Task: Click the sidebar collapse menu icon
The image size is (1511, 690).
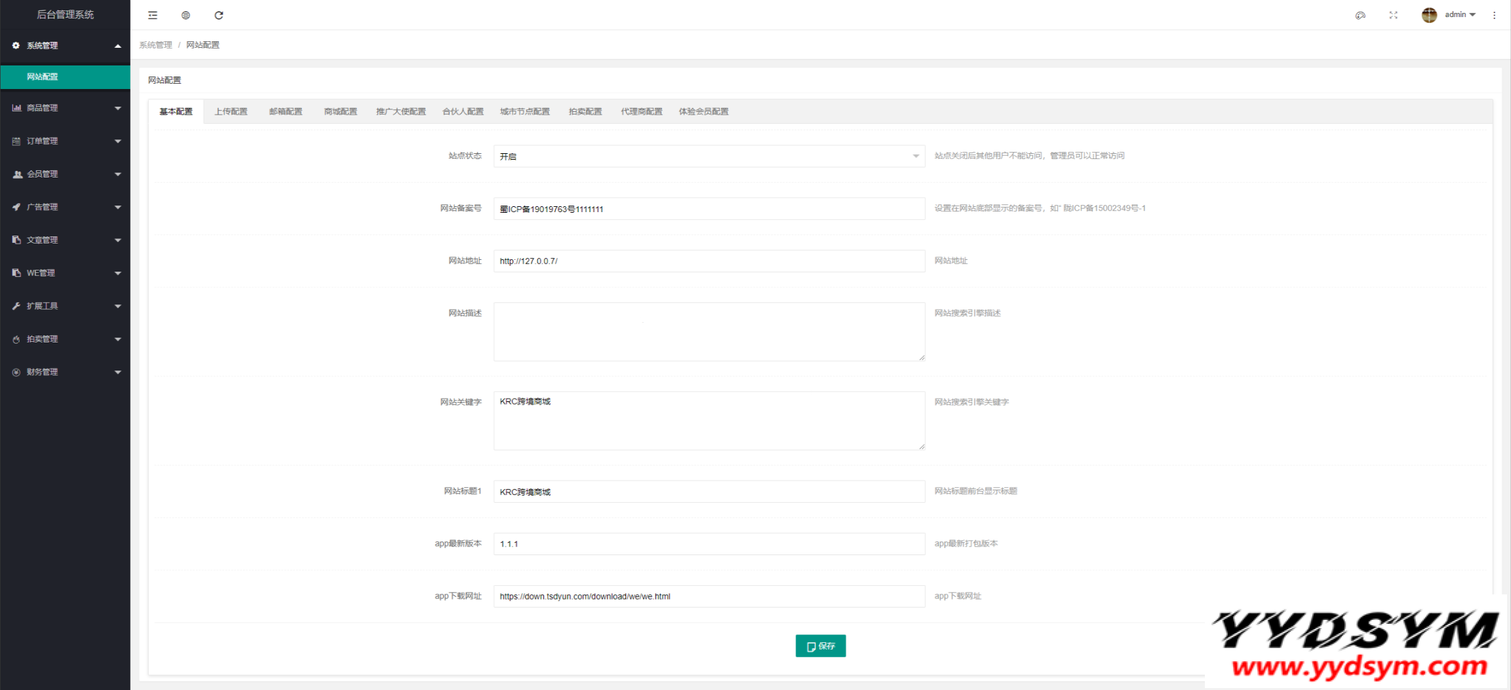Action: click(x=153, y=15)
